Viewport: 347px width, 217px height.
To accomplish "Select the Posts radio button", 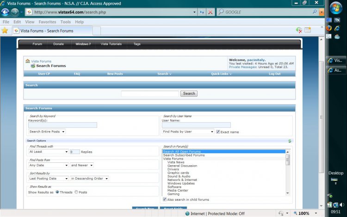I will pos(76,192).
